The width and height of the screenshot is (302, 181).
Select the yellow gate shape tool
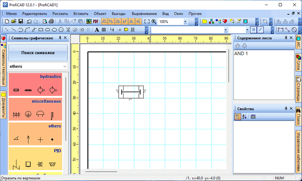click(126, 30)
